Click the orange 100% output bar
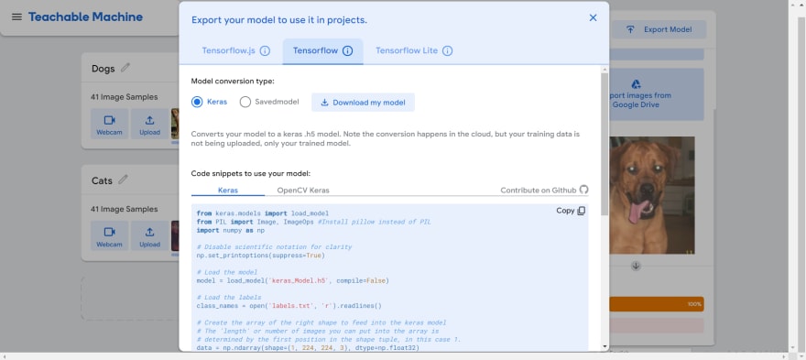Image resolution: width=806 pixels, height=360 pixels. (x=657, y=304)
